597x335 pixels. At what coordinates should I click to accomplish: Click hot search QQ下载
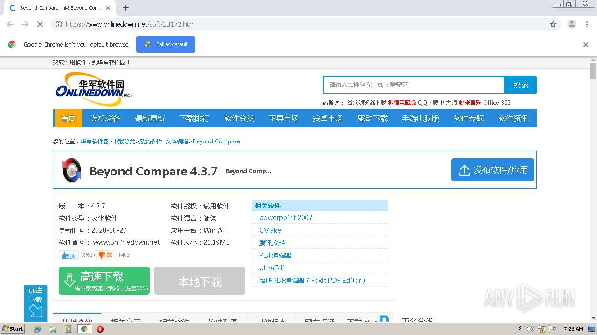pyautogui.click(x=428, y=103)
